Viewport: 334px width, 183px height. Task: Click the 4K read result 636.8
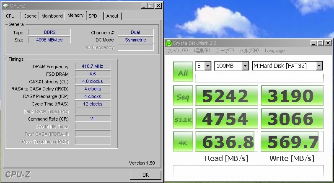click(227, 142)
